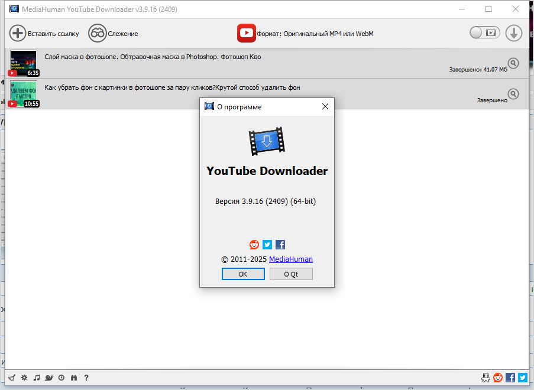Click the clock icon in bottom bar
This screenshot has height=390, width=534.
(x=62, y=378)
